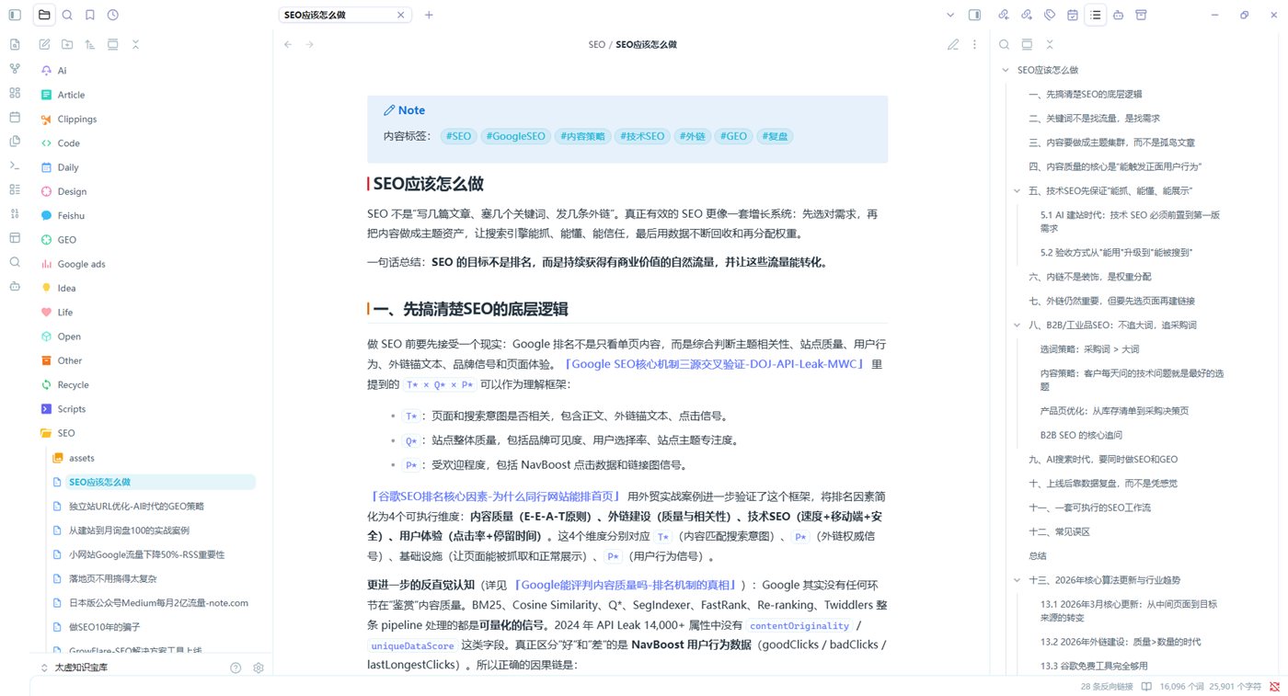Navigate back in note history
The width and height of the screenshot is (1288, 696).
288,44
